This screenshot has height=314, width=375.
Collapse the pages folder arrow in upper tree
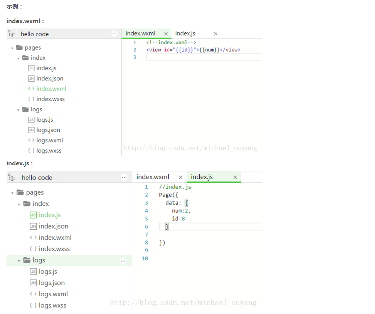coord(12,48)
